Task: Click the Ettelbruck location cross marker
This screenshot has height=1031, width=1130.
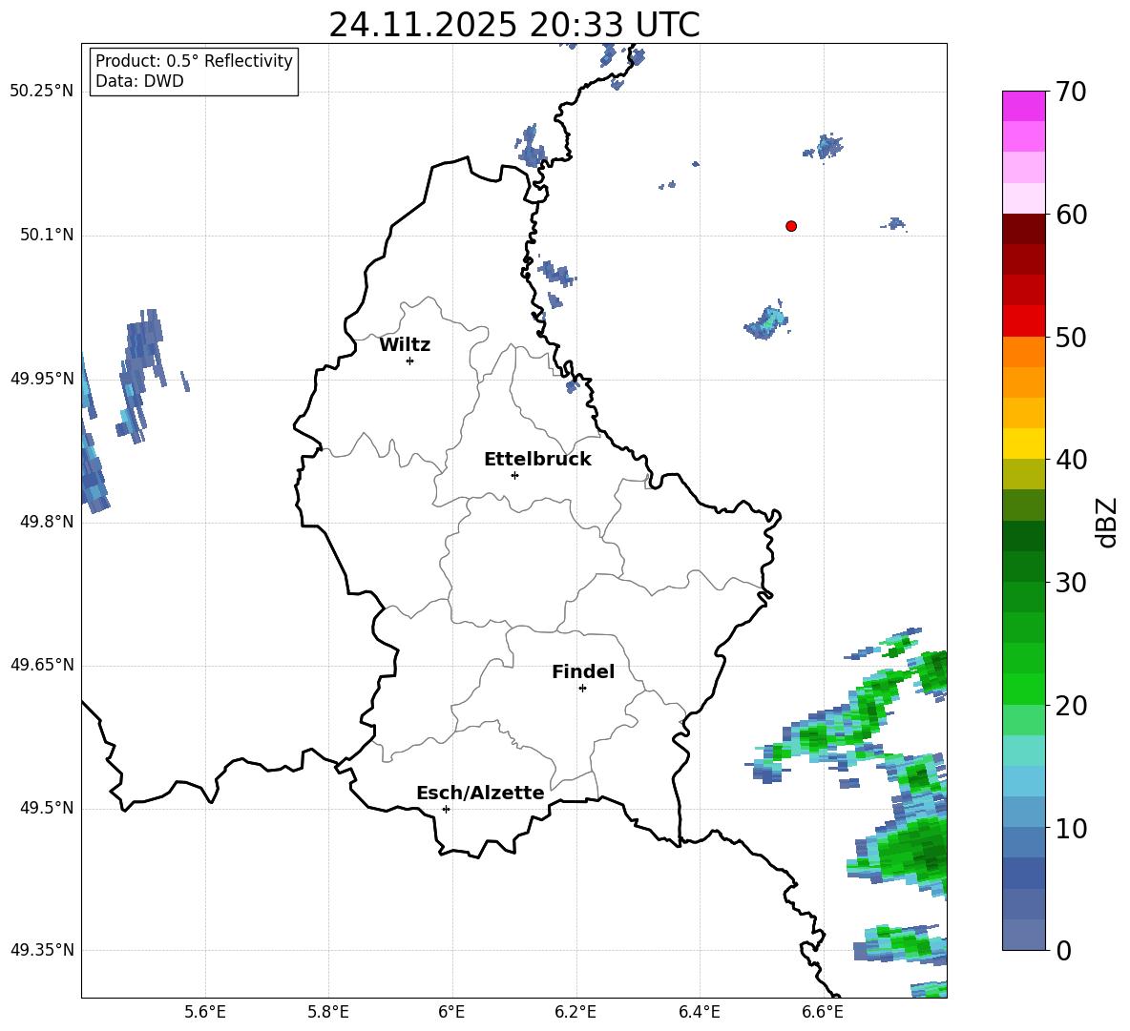Action: [514, 475]
